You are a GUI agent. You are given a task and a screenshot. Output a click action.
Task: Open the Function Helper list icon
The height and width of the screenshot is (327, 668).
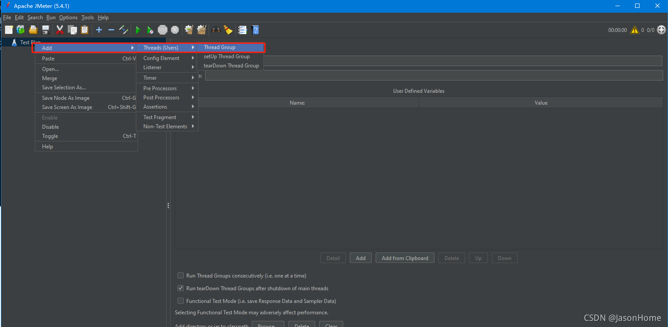(242, 30)
